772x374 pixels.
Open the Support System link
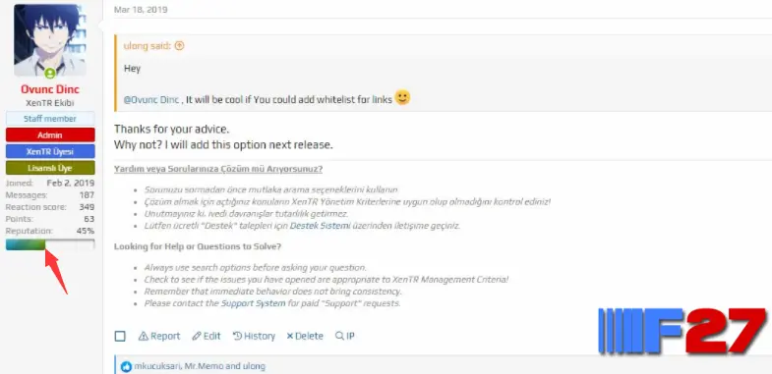[253, 303]
